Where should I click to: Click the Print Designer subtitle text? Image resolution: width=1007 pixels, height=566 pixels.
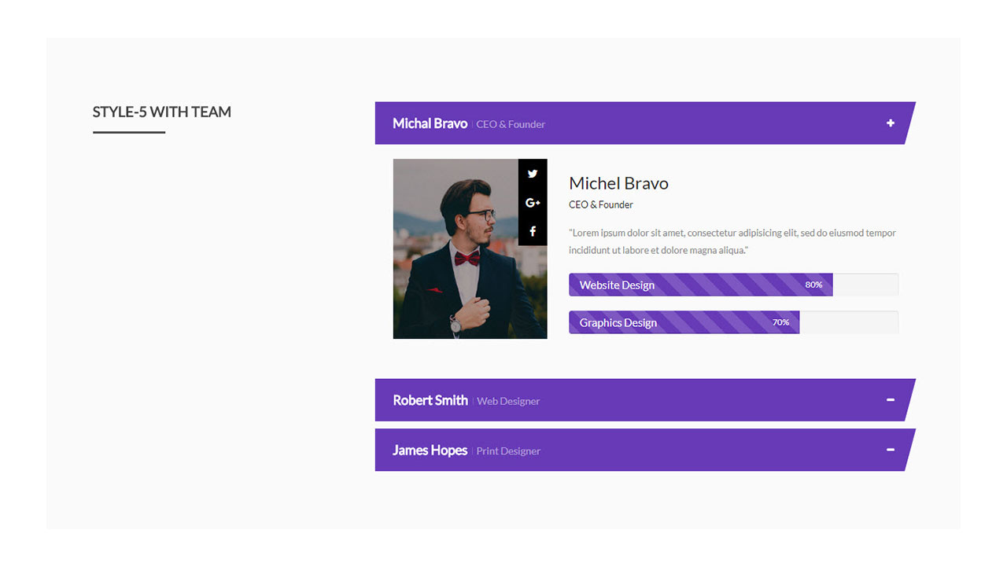pos(508,451)
